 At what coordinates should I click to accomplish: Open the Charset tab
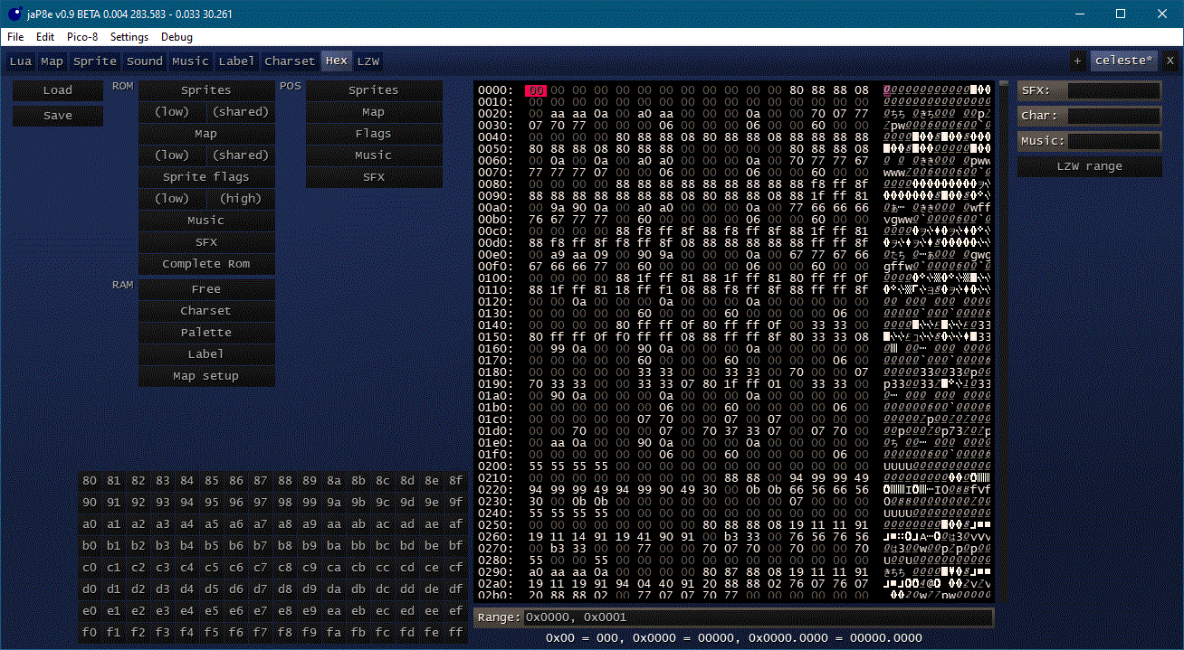289,61
